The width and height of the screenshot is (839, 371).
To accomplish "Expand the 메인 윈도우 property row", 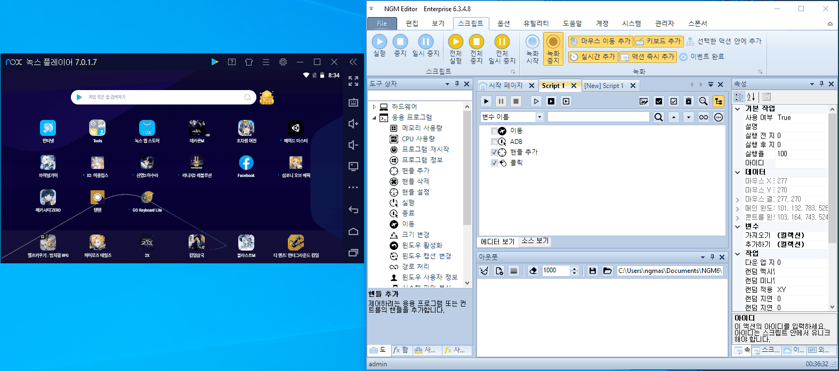I will click(x=738, y=208).
